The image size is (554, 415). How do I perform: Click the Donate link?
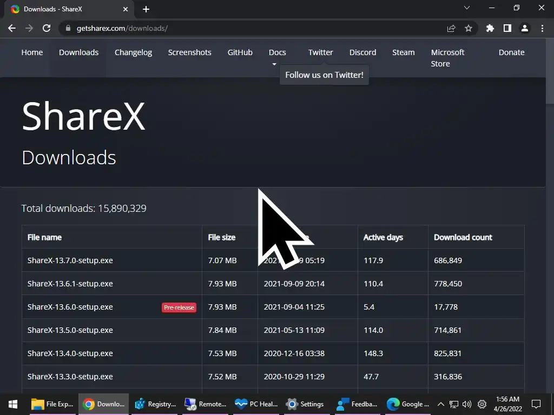point(512,52)
